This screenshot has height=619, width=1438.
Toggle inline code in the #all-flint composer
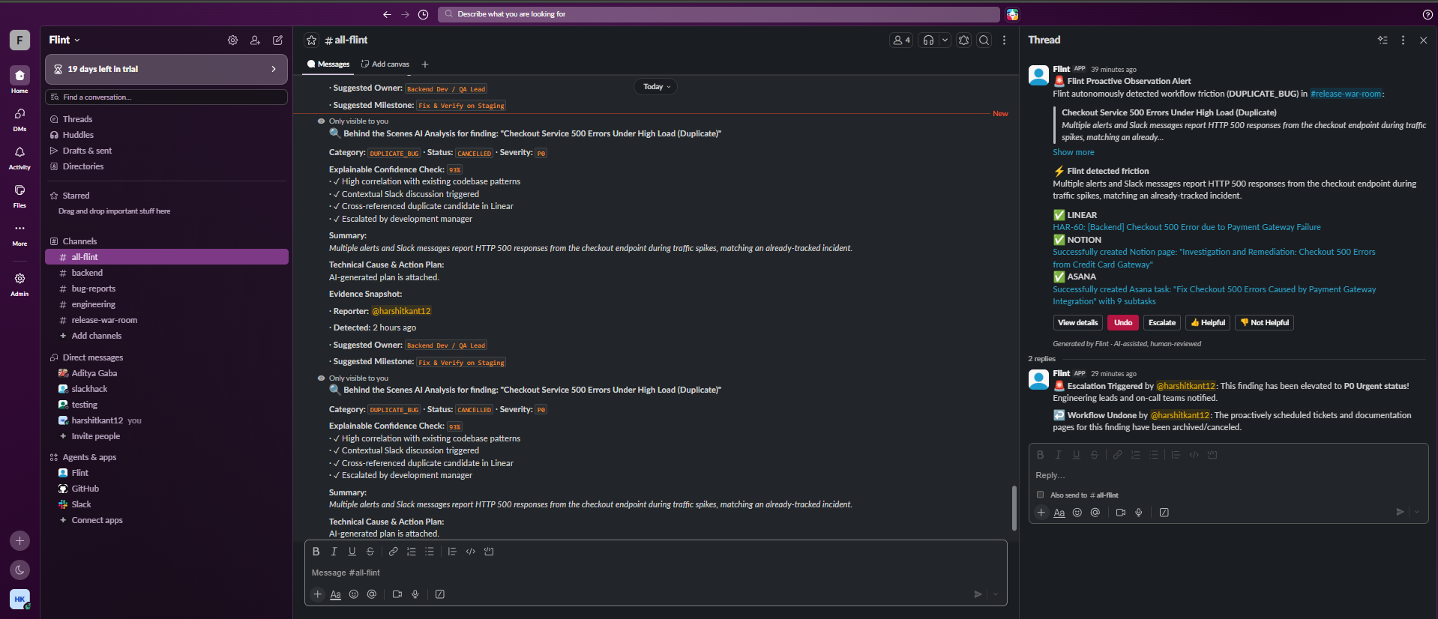(x=471, y=552)
